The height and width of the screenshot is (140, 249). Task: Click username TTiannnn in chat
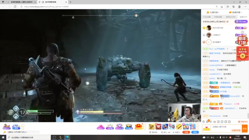pos(228,104)
